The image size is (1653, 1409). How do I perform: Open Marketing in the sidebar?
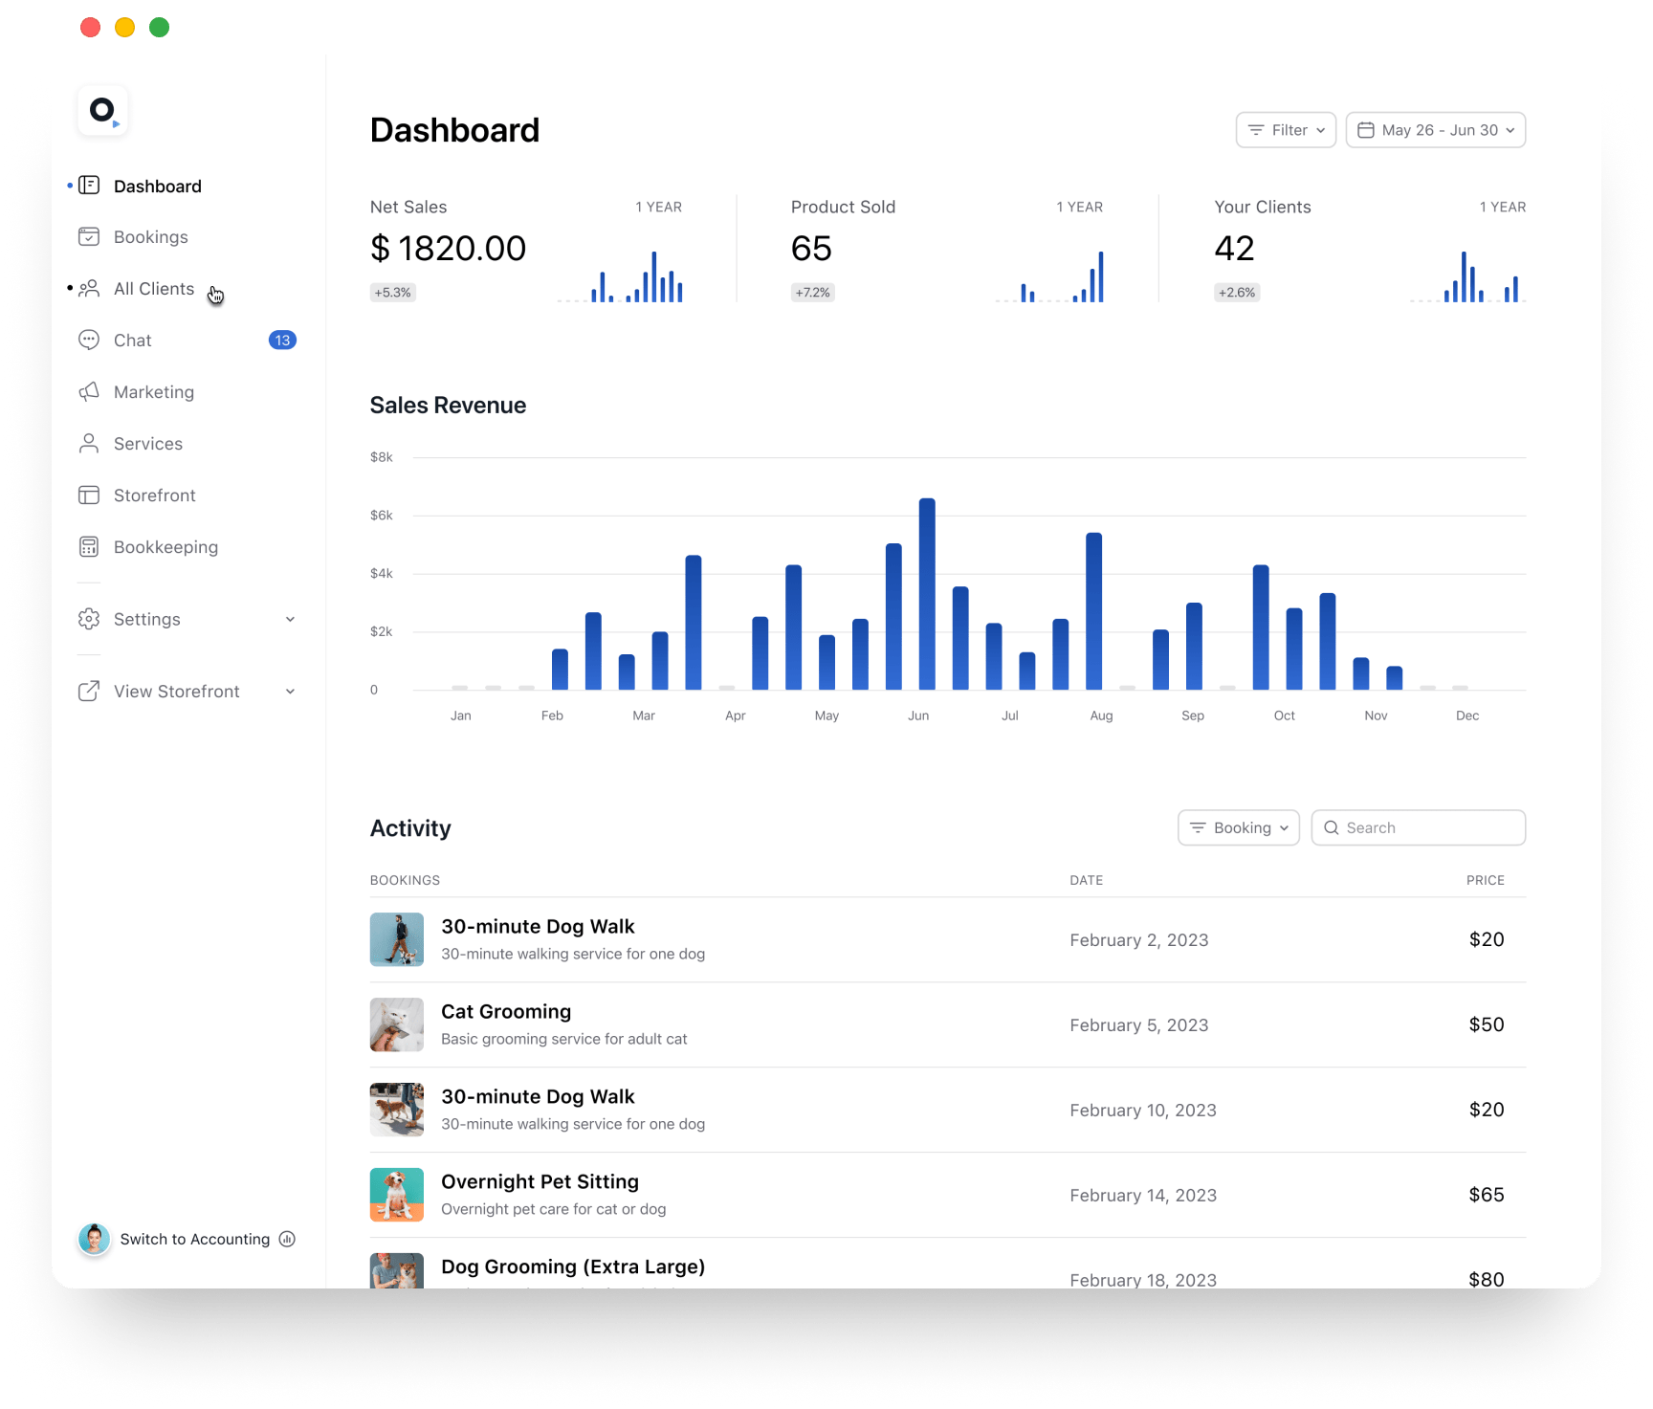click(x=154, y=392)
